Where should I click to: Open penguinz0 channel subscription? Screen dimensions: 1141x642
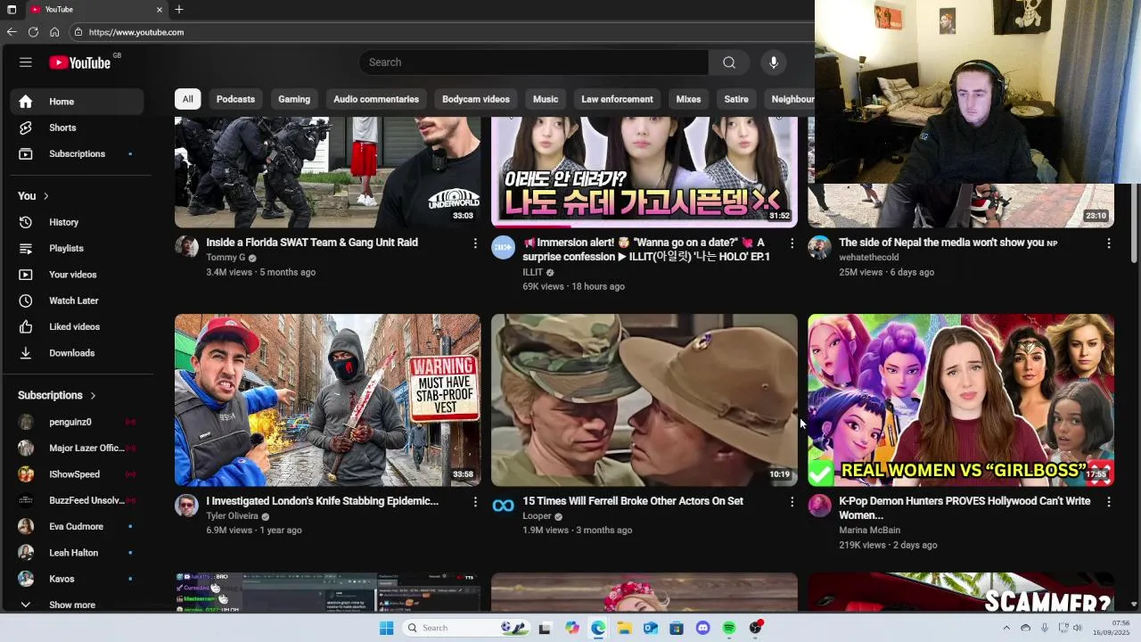pos(77,422)
